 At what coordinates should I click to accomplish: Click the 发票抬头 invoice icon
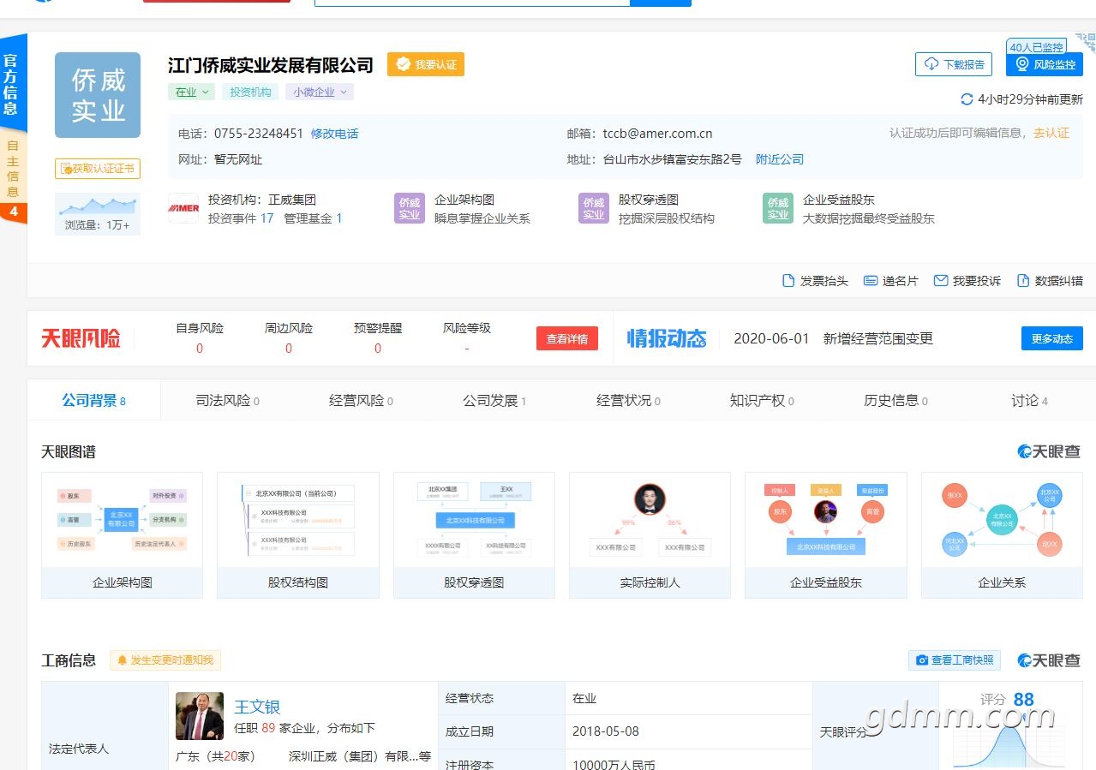(x=788, y=281)
